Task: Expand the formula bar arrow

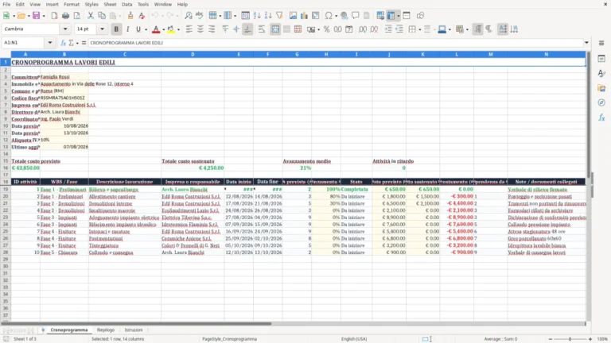Action: [586, 43]
